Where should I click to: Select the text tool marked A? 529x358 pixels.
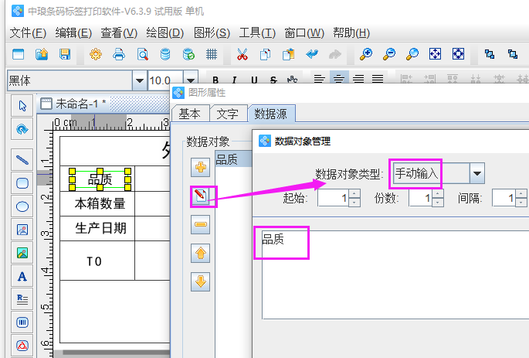pyautogui.click(x=22, y=276)
